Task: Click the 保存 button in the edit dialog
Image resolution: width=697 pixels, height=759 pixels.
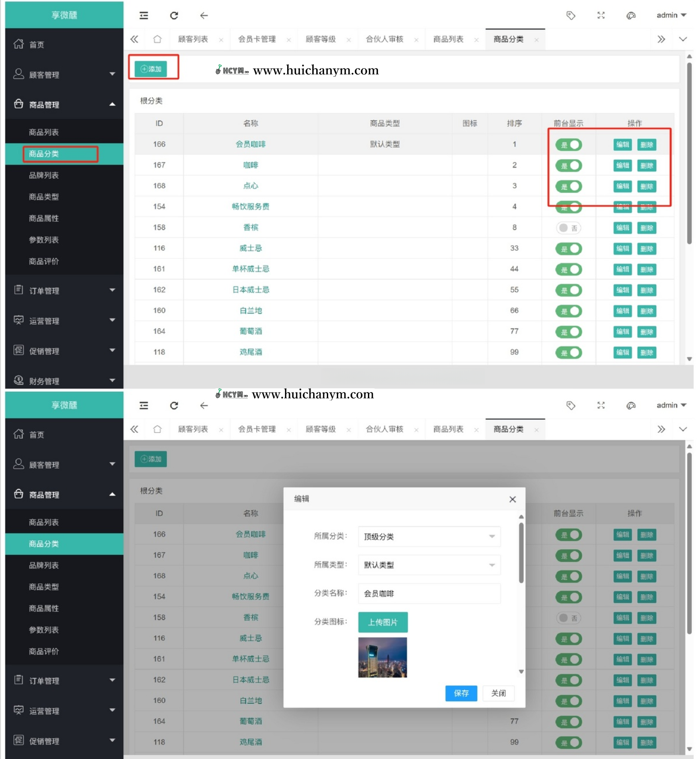Action: pos(461,693)
